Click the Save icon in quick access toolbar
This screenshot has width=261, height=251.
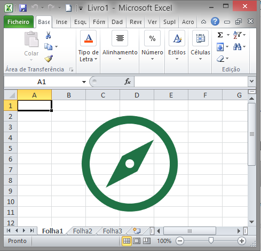(23, 8)
